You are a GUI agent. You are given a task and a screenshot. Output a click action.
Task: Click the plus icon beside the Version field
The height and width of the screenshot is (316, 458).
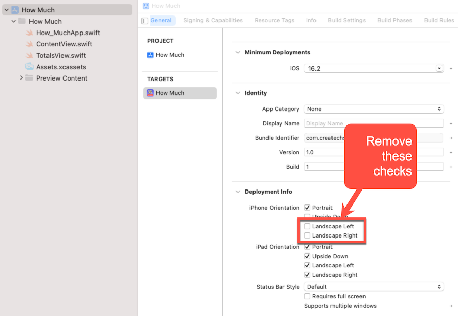pos(451,152)
